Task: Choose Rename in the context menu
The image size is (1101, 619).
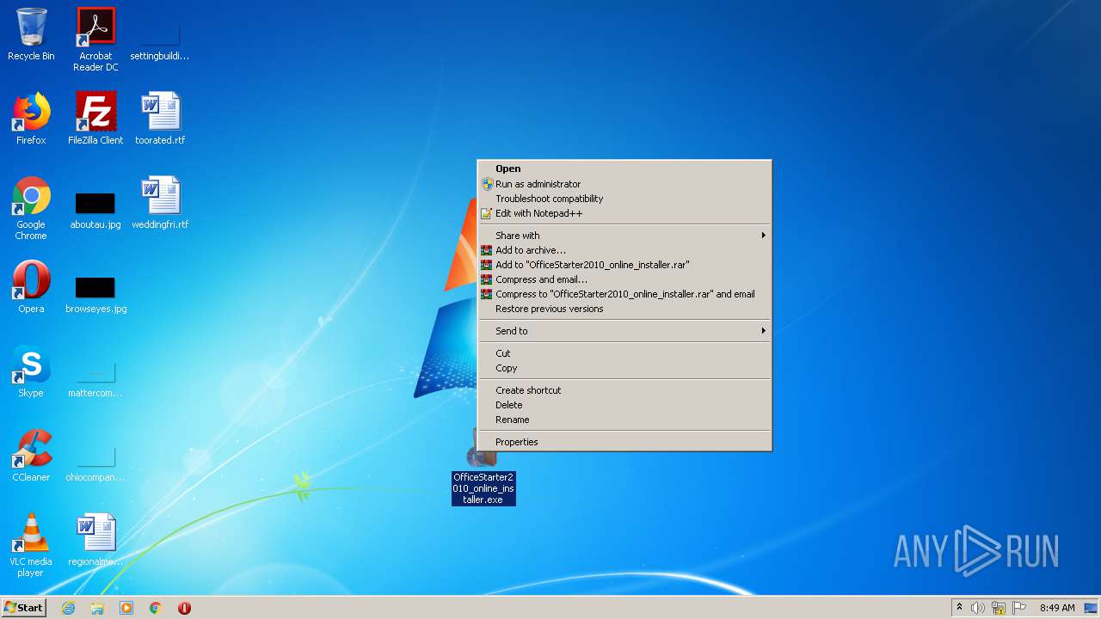Action: click(x=624, y=420)
